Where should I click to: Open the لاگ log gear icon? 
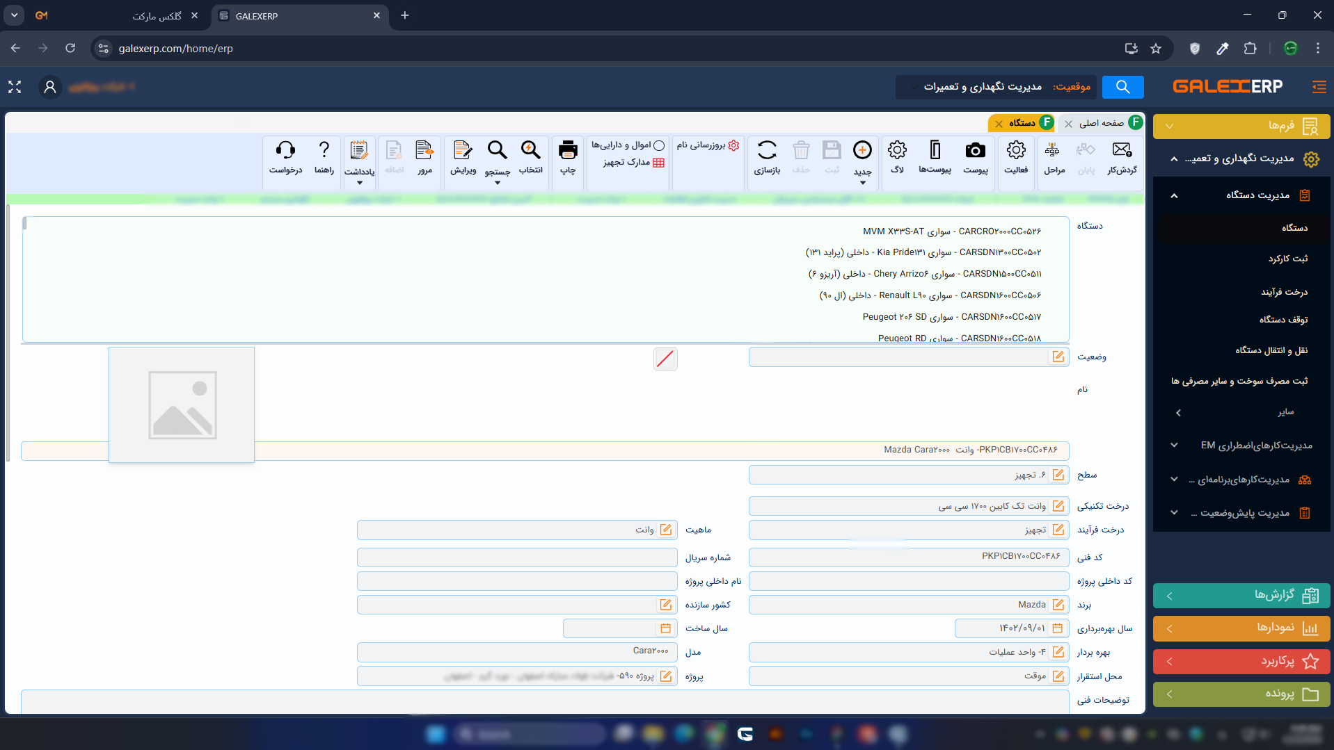[897, 158]
